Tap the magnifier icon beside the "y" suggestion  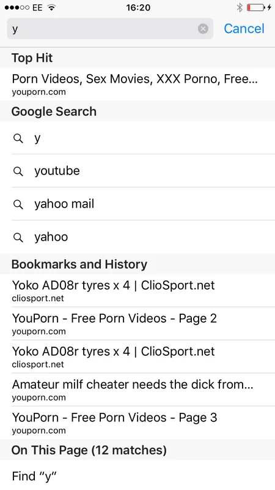click(18, 138)
